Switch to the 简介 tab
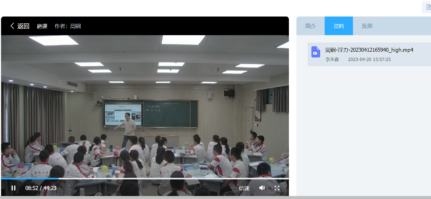Image resolution: width=431 pixels, height=199 pixels. click(x=311, y=26)
